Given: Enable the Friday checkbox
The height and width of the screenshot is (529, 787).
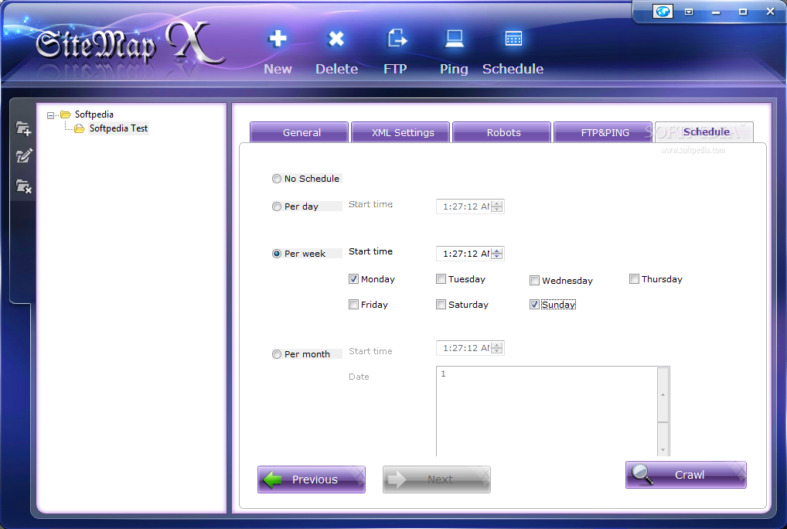Looking at the screenshot, I should (x=353, y=305).
